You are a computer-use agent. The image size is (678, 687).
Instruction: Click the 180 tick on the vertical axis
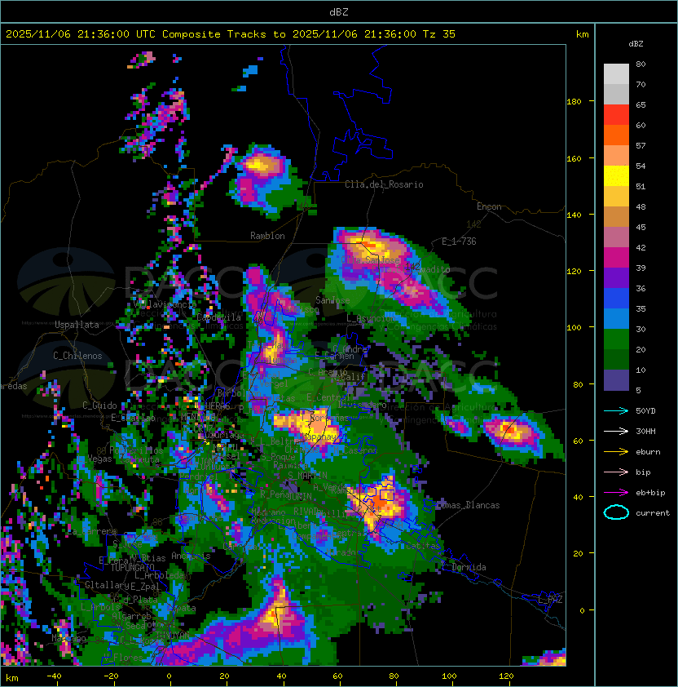574,102
